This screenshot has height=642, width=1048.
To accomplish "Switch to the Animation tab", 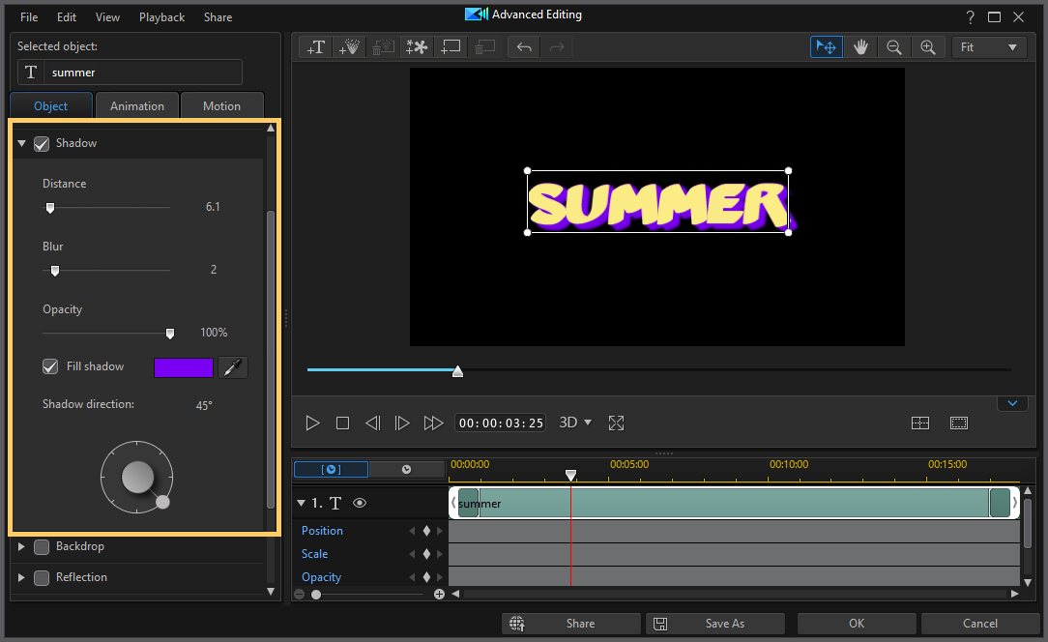I will [137, 105].
